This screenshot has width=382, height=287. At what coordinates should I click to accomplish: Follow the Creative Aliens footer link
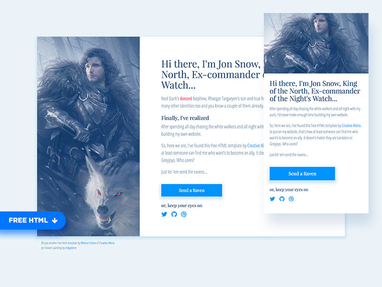click(106, 243)
